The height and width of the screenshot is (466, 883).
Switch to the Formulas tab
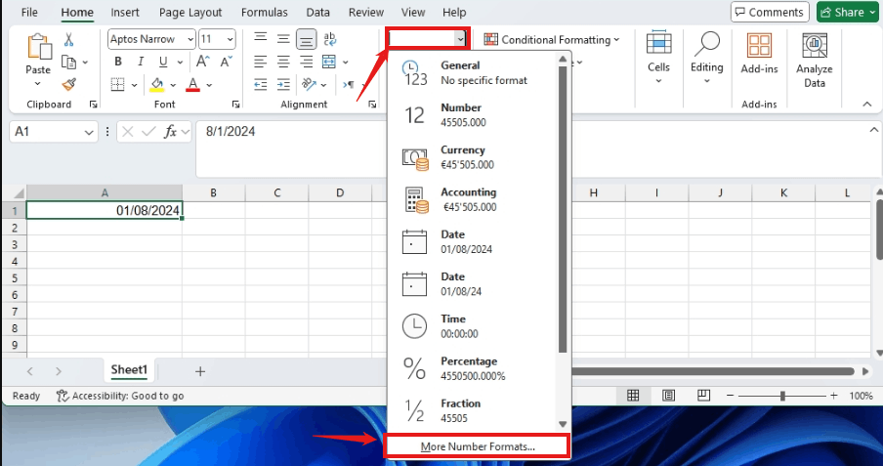264,13
